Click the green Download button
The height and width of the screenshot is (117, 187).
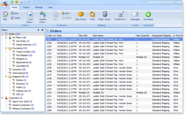[148, 16]
